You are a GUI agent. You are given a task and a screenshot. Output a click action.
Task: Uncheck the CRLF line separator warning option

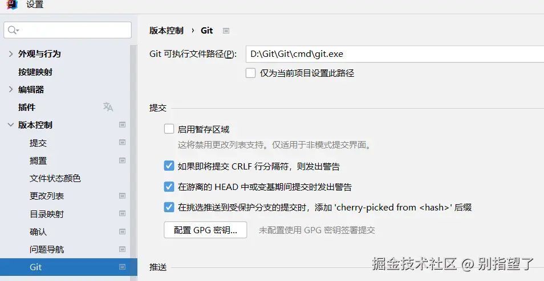[169, 166]
